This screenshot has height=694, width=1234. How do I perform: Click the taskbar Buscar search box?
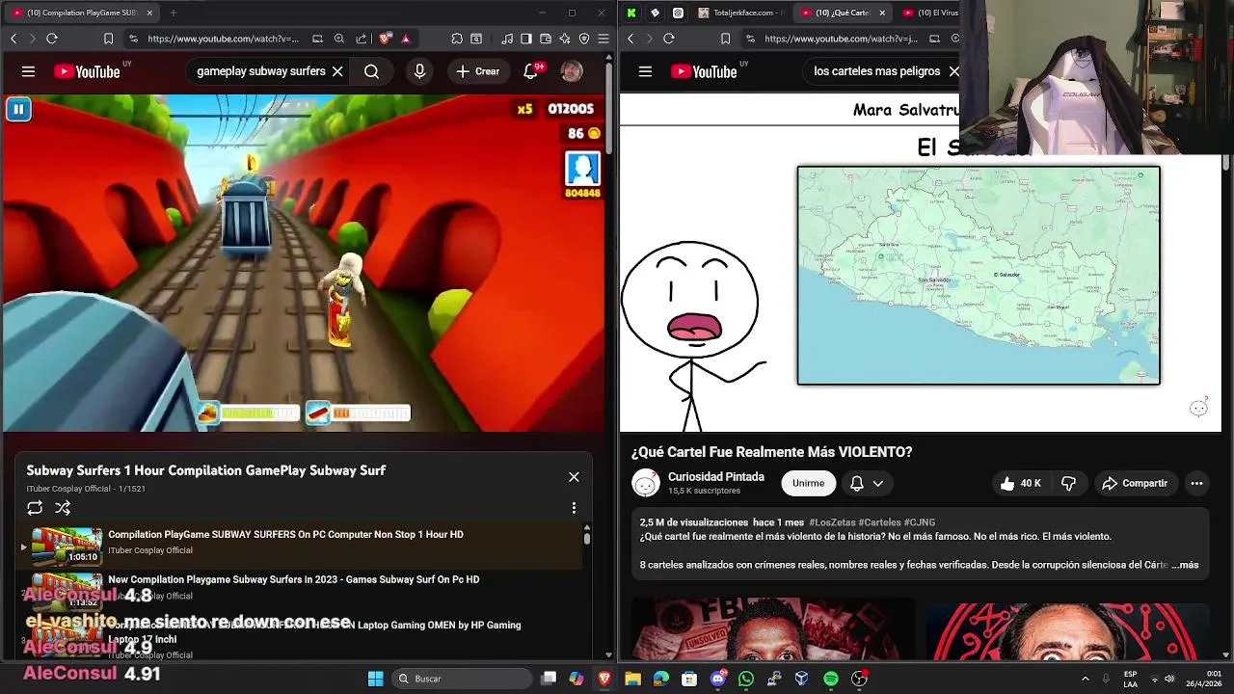point(460,679)
